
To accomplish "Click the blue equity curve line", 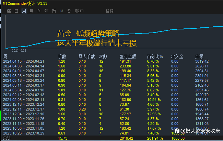I will tap(114, 36).
